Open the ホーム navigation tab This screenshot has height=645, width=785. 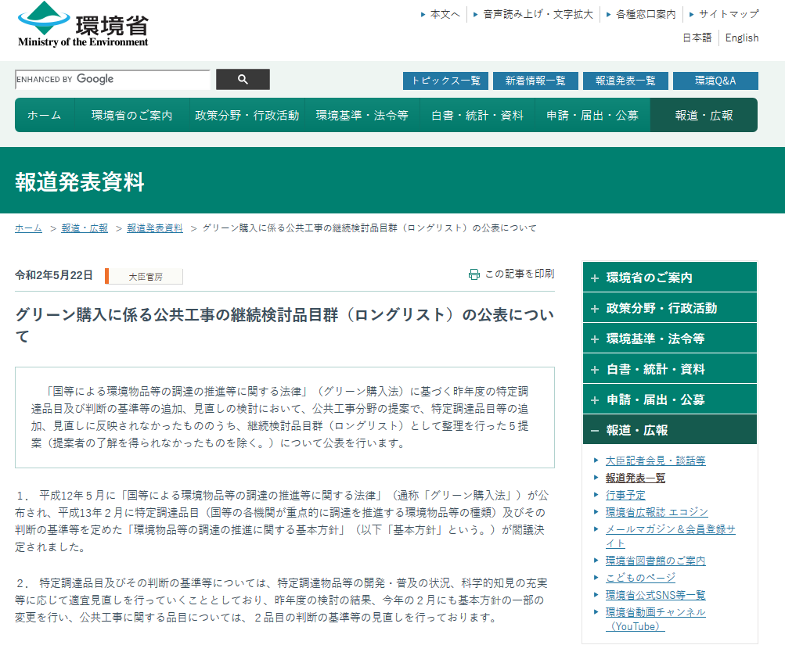point(45,115)
